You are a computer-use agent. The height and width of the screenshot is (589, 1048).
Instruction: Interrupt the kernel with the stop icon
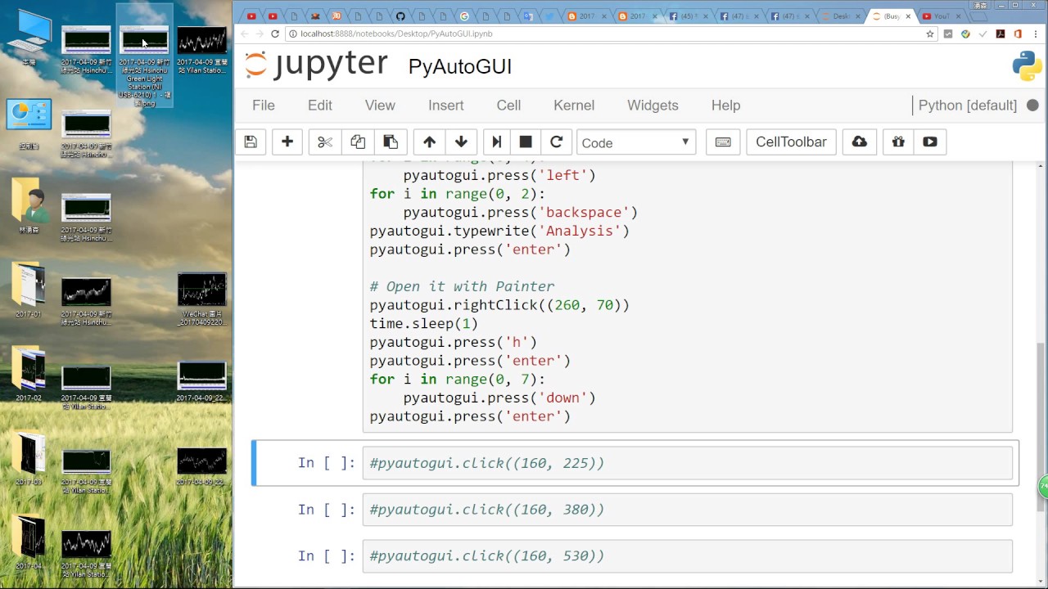526,142
